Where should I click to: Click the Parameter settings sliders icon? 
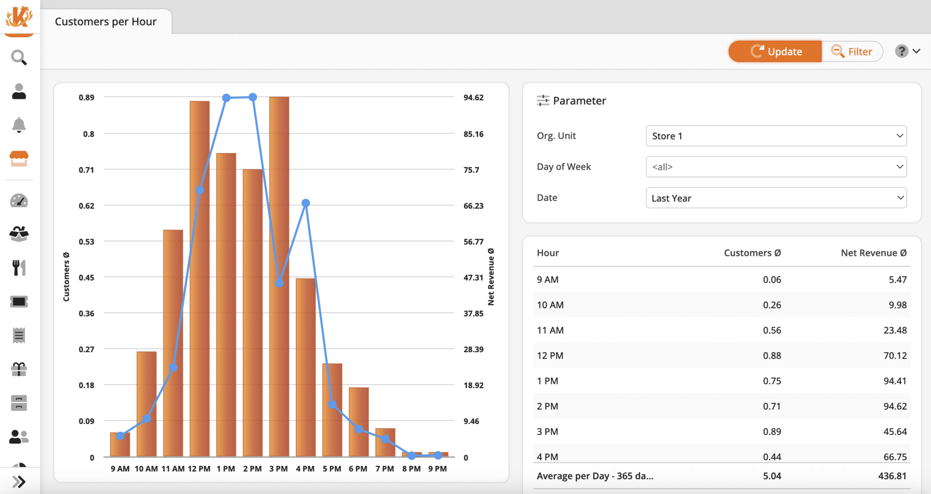coord(543,100)
